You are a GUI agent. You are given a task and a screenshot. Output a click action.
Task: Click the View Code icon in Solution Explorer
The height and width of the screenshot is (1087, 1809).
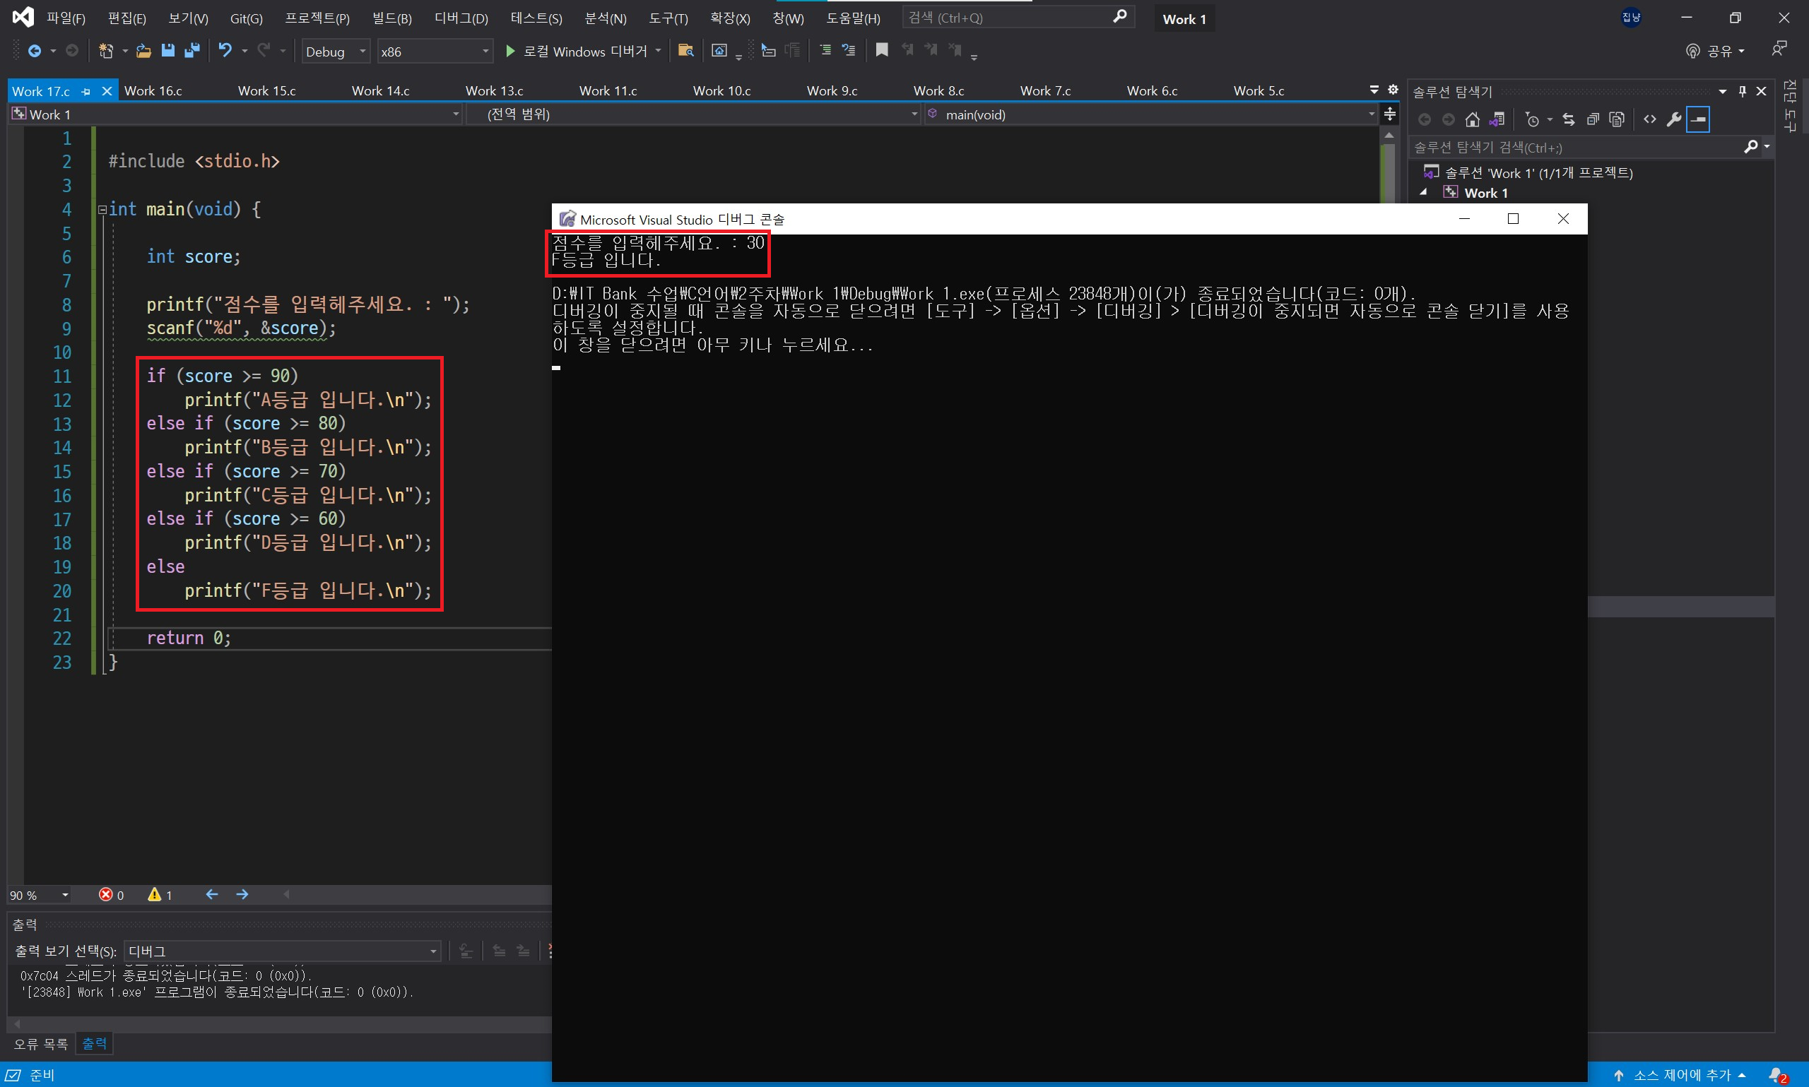pyautogui.click(x=1649, y=119)
